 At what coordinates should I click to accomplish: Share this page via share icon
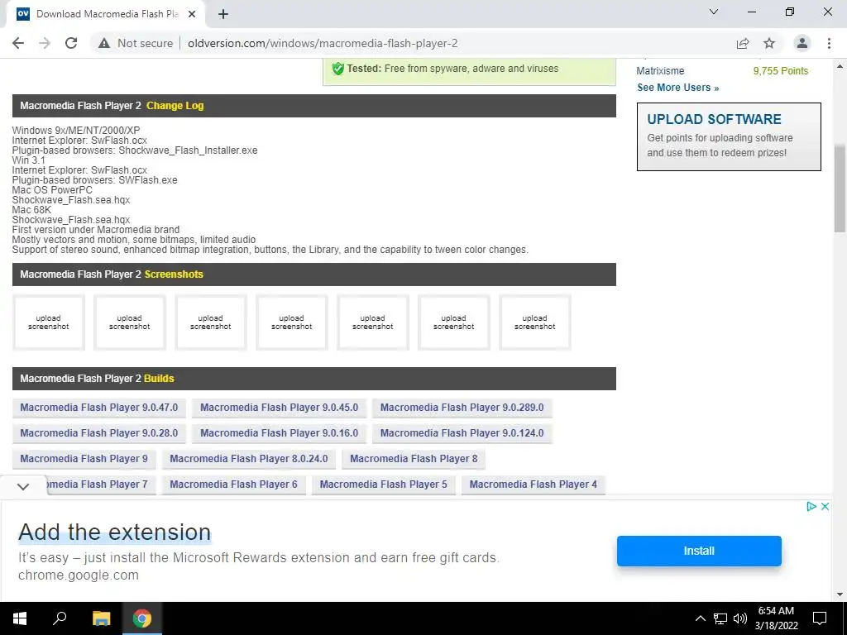[743, 43]
